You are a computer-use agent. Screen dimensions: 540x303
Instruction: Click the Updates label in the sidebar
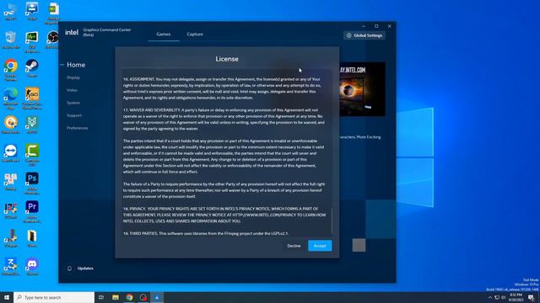tap(85, 268)
